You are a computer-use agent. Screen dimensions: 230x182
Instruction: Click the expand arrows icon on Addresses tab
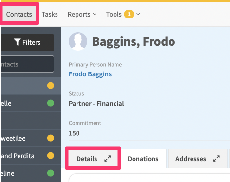click(x=216, y=159)
